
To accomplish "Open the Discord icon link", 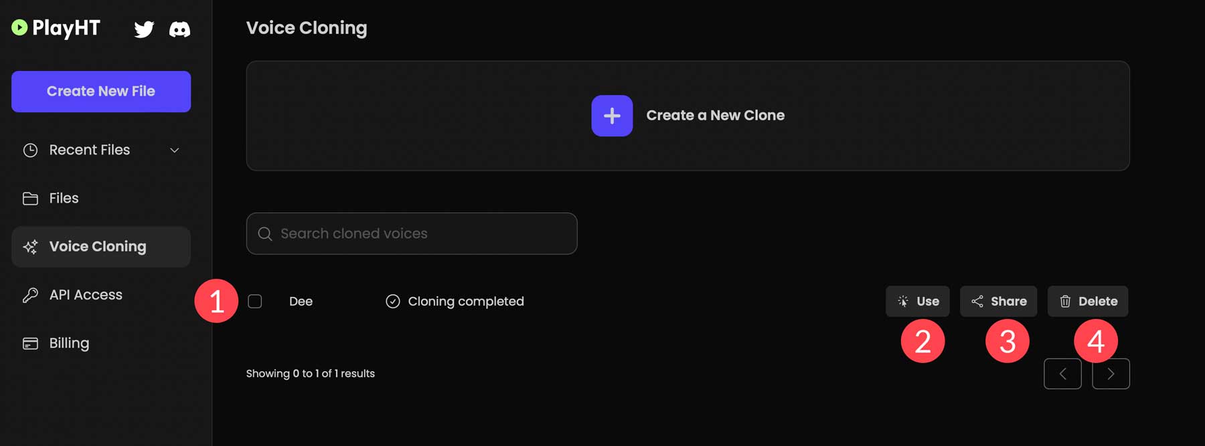I will [x=179, y=29].
